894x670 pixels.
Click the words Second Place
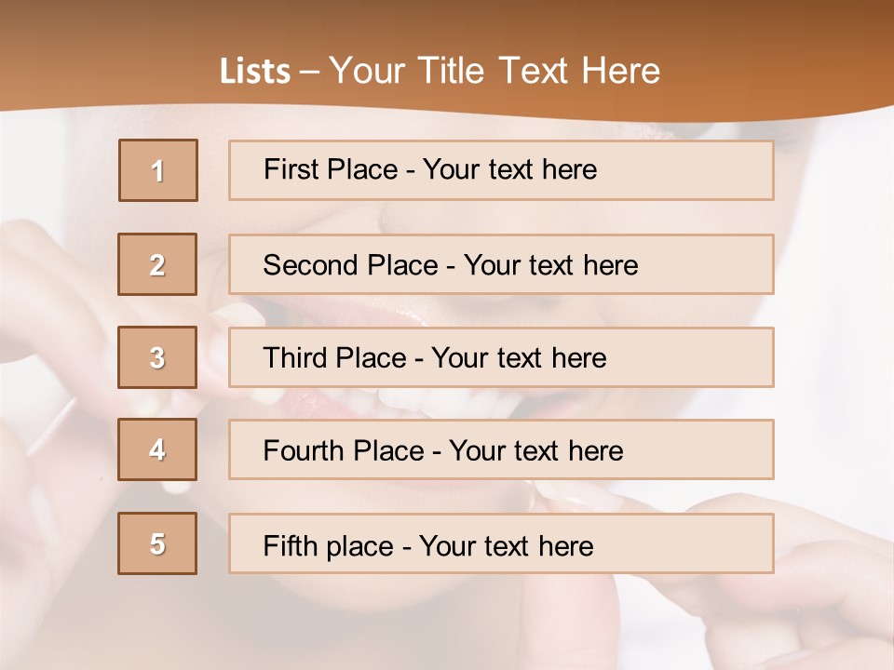tap(350, 265)
